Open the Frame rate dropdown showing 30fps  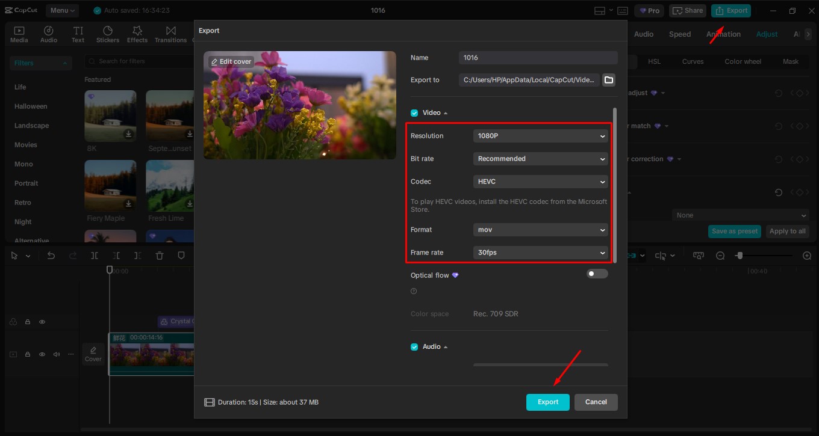tap(540, 252)
